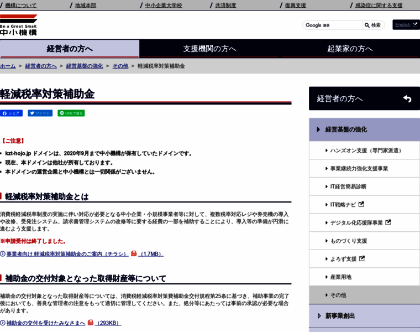Click the 中小機構 logo
Screen dimensions: 420x332
coord(19,25)
